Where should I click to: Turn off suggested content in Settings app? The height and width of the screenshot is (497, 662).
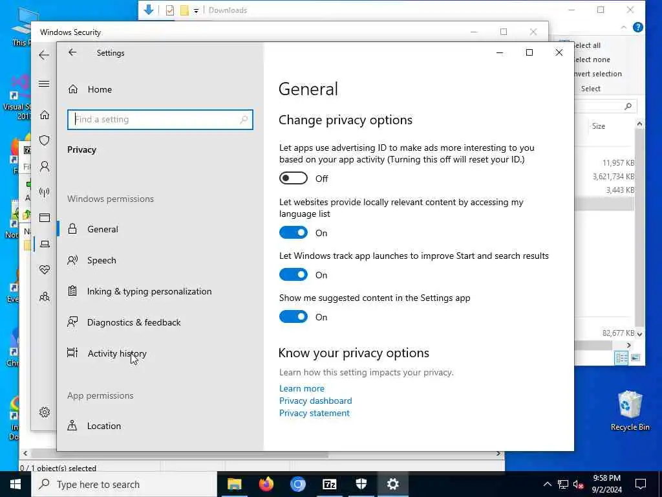click(293, 317)
